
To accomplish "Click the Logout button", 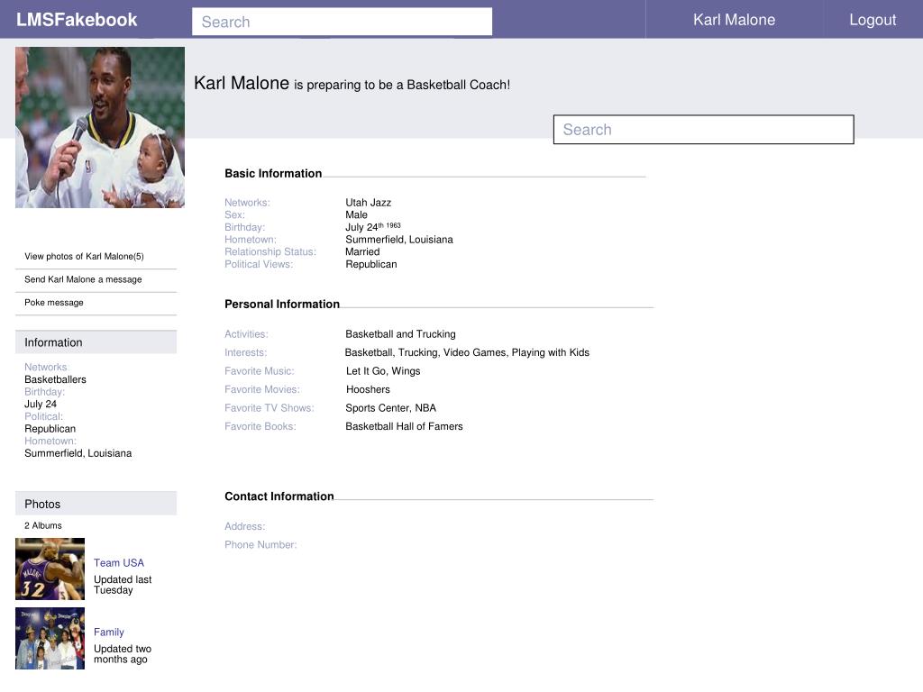I will click(x=873, y=20).
